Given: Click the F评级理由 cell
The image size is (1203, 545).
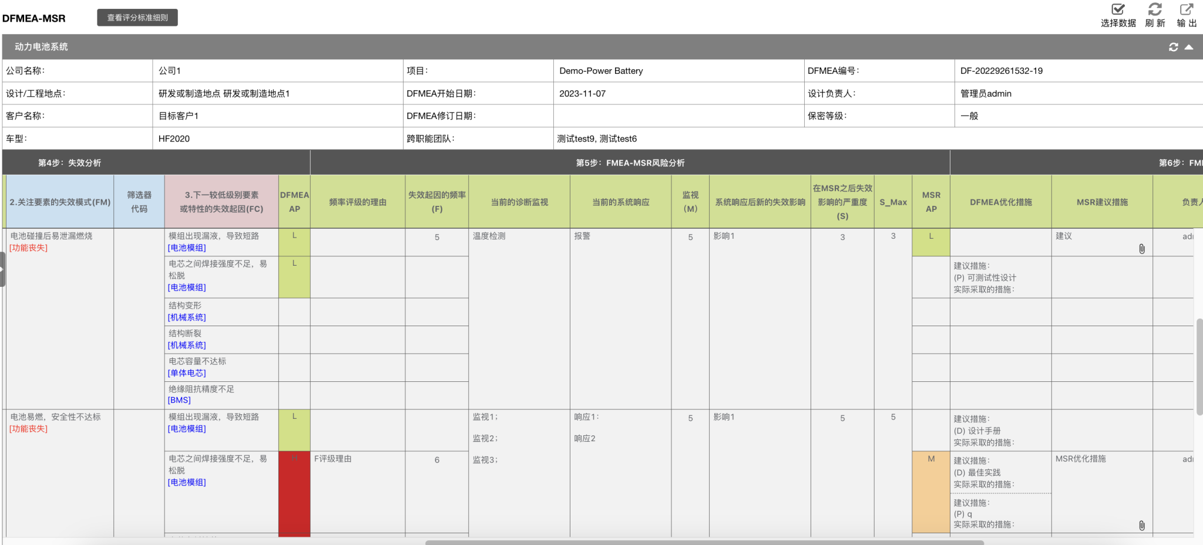Looking at the screenshot, I should point(333,459).
